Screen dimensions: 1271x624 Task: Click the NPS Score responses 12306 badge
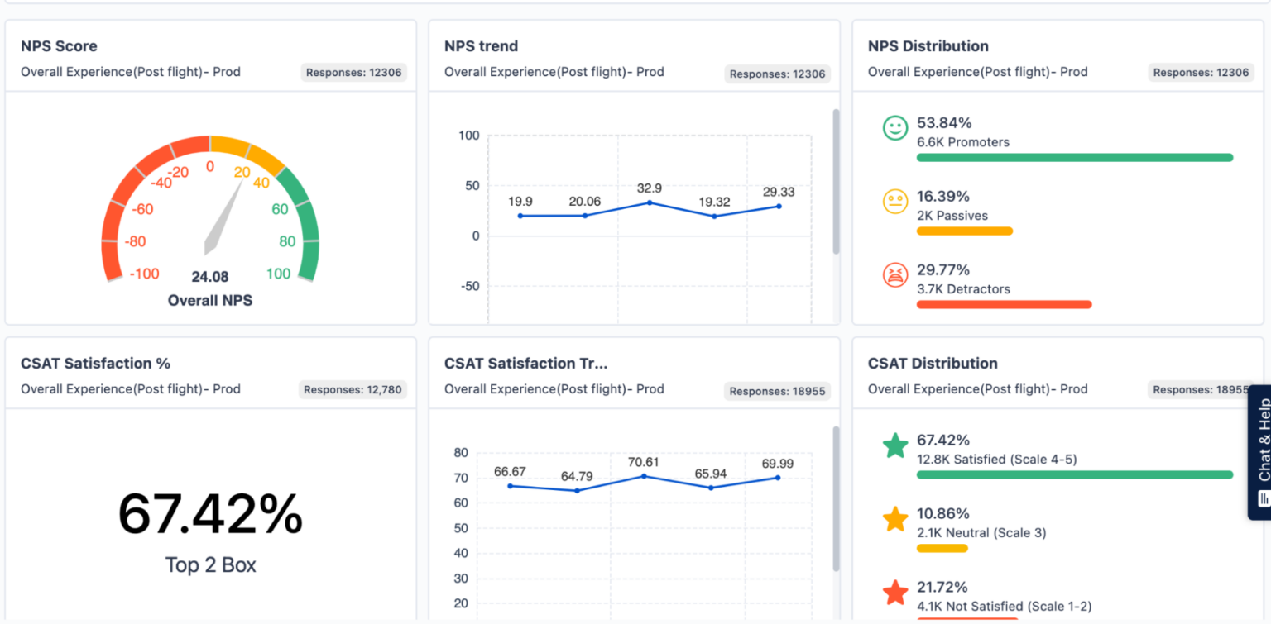click(353, 73)
